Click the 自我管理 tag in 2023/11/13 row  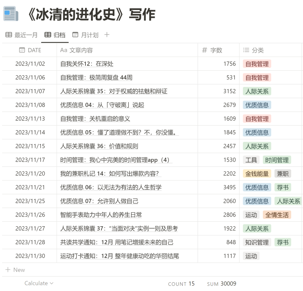[x=257, y=119]
